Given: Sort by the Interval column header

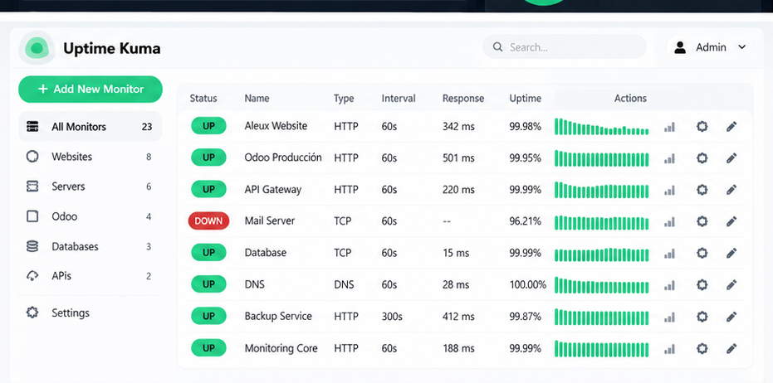Looking at the screenshot, I should coord(399,98).
